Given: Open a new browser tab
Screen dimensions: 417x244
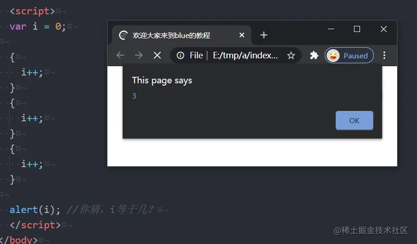Looking at the screenshot, I should coord(264,35).
